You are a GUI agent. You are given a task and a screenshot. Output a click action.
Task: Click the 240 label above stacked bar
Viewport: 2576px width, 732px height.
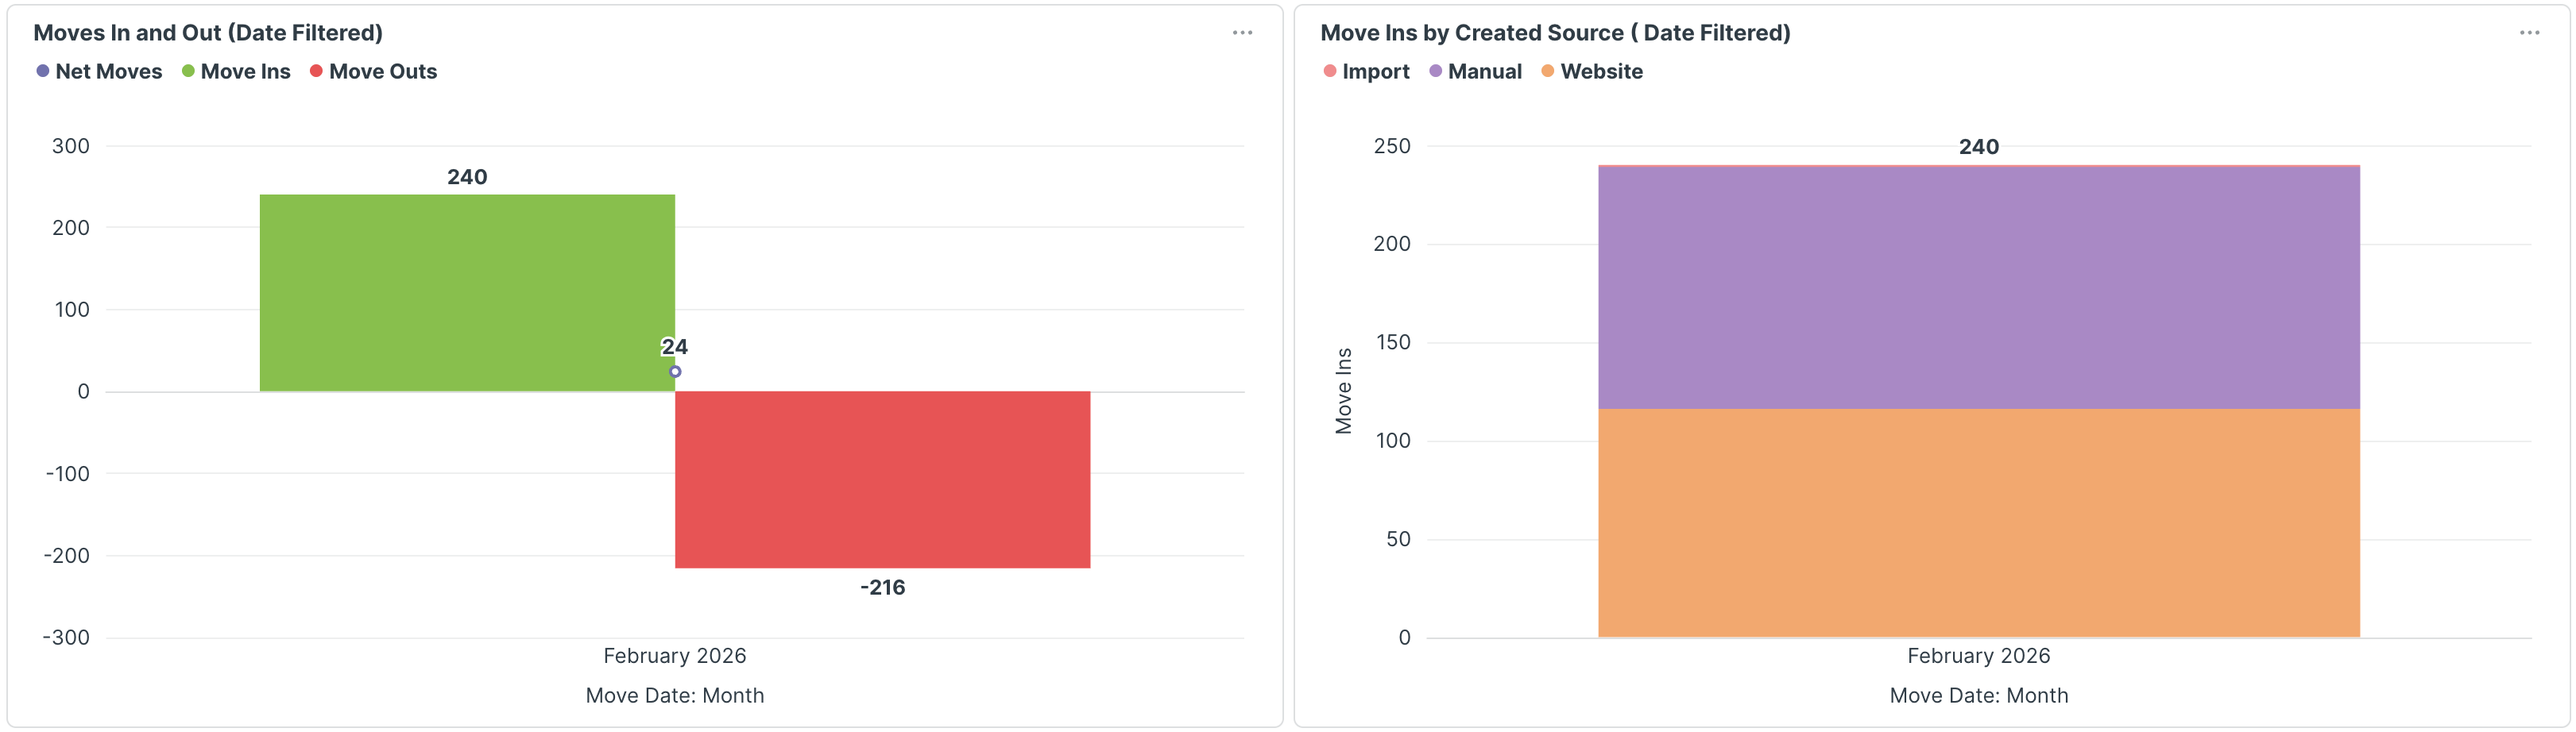1978,147
